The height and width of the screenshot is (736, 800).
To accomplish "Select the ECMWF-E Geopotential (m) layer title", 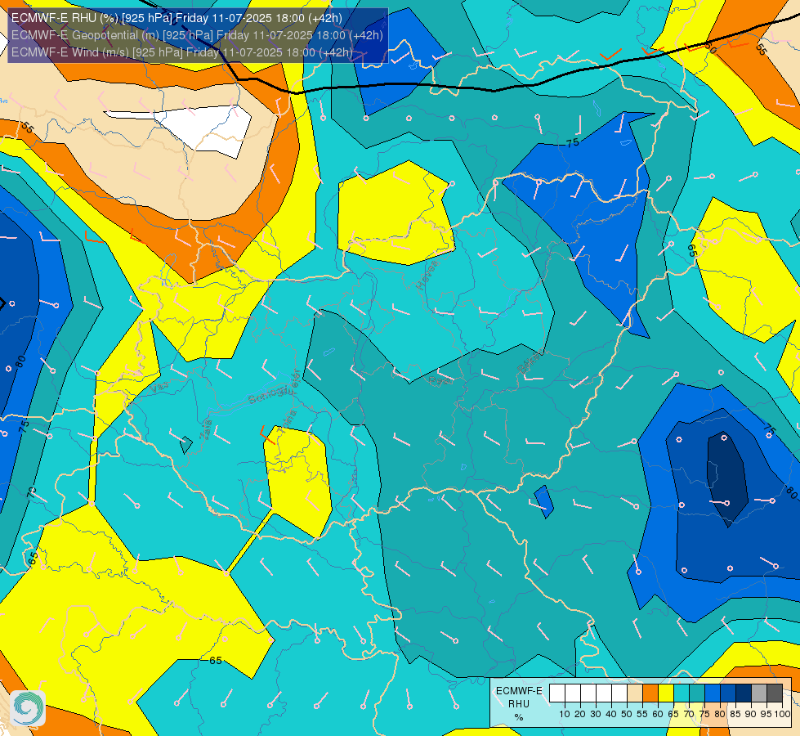I will click(x=197, y=35).
